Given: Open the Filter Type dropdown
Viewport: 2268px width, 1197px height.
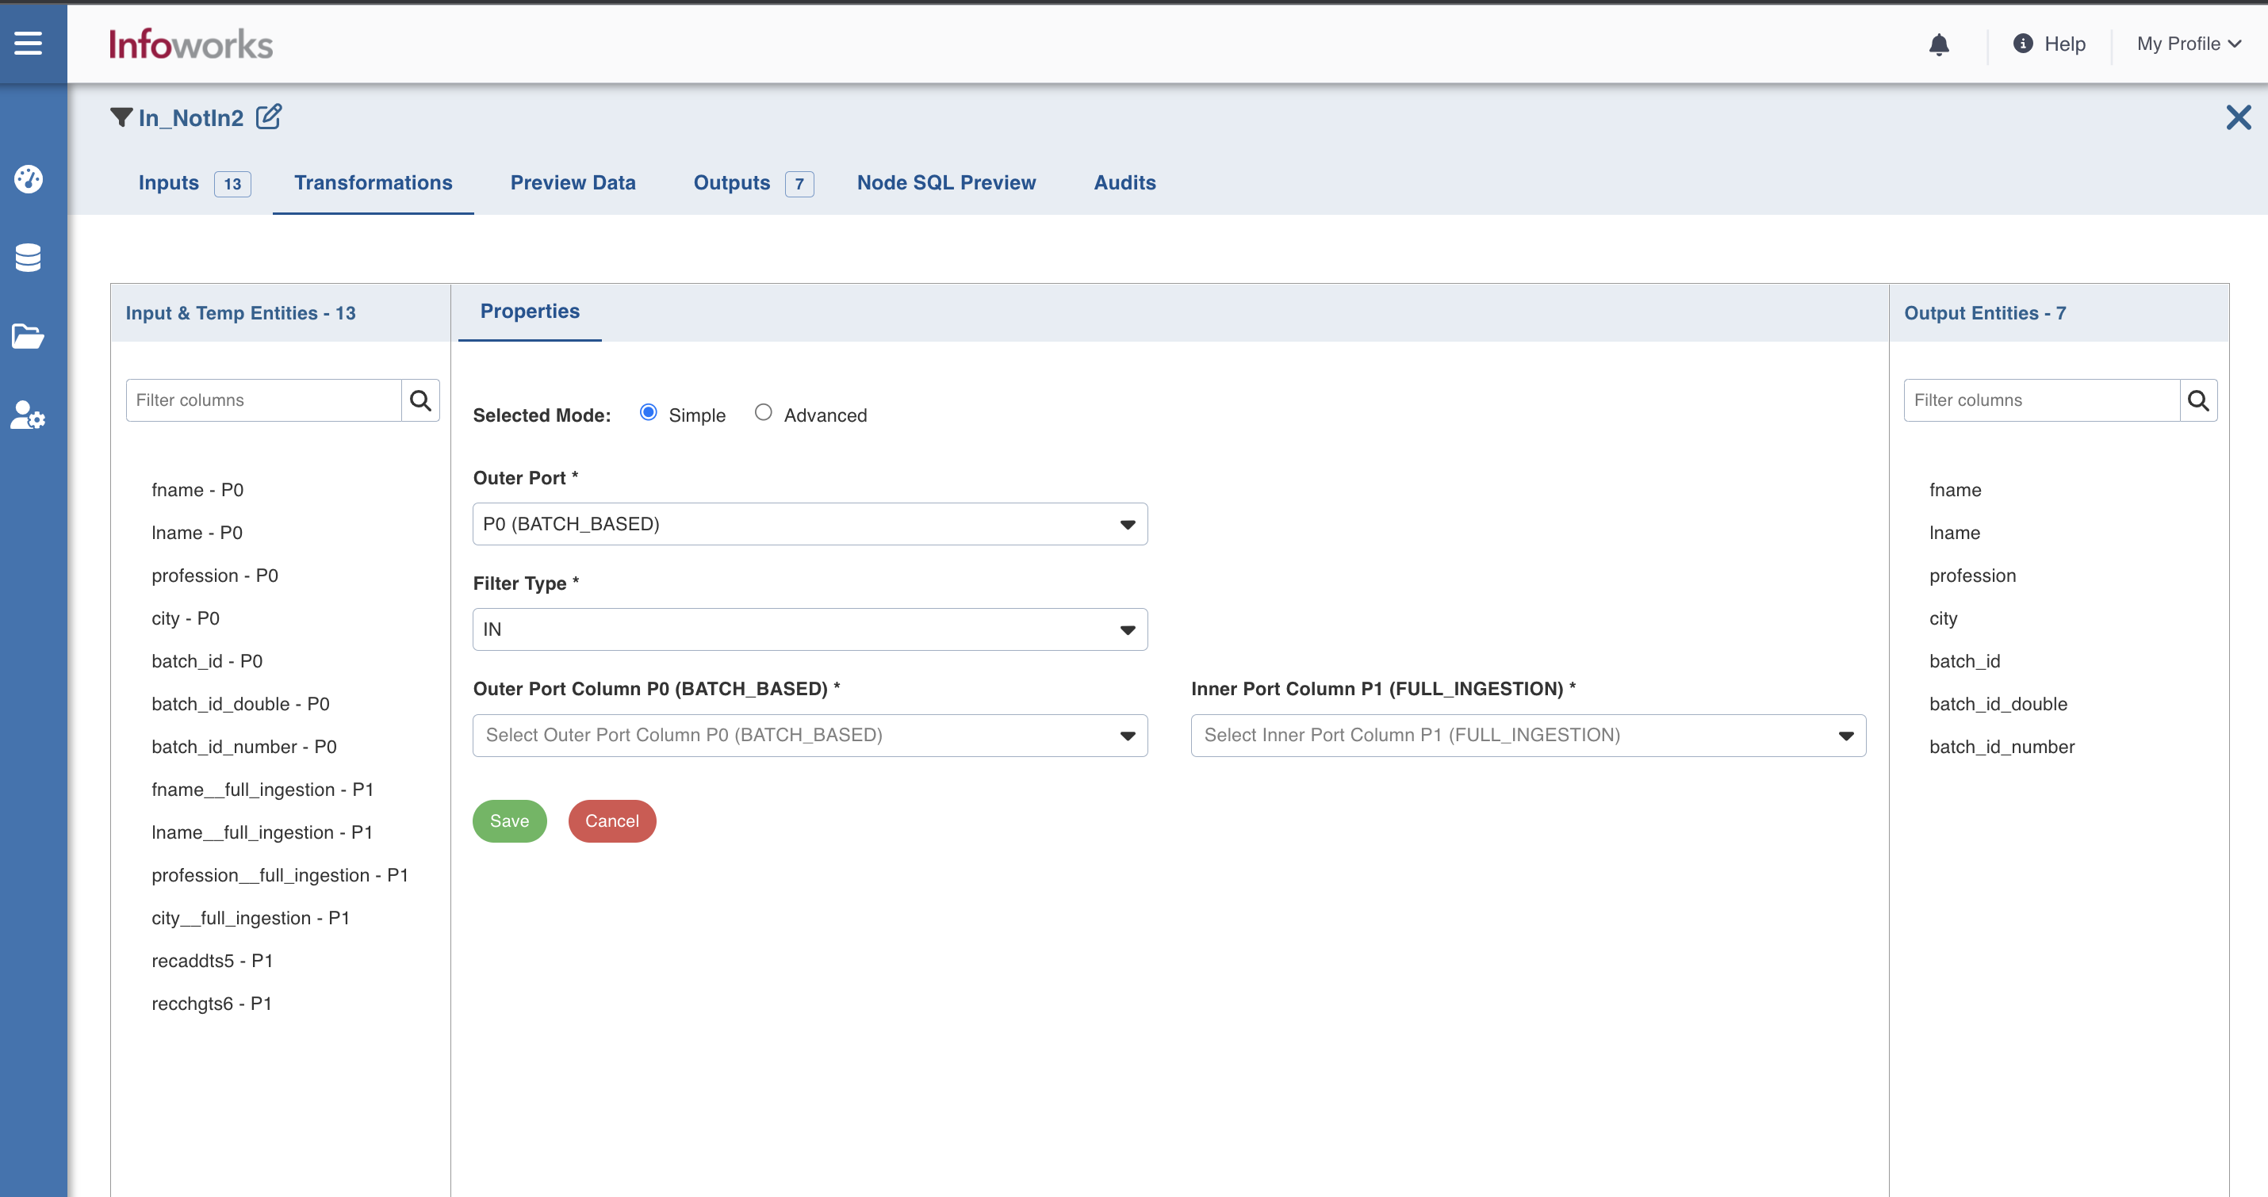Looking at the screenshot, I should [x=810, y=629].
